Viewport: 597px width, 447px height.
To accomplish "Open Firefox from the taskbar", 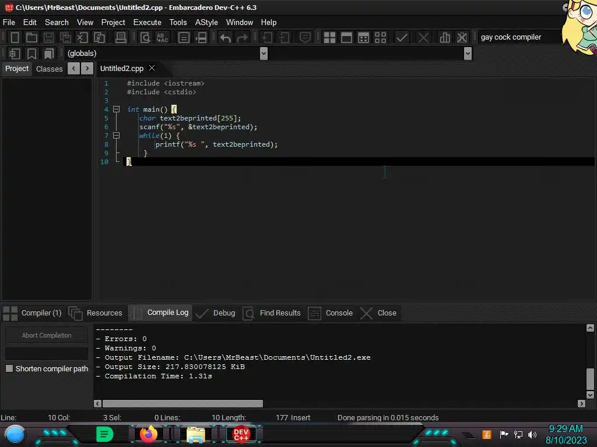I will pos(149,434).
